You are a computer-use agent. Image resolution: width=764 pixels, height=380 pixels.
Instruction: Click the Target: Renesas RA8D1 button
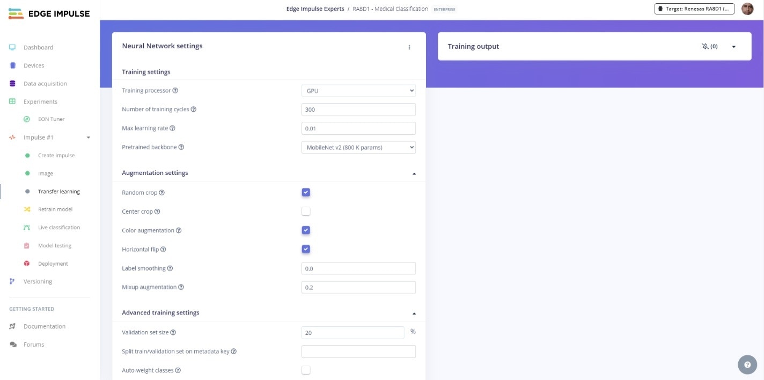pos(695,9)
